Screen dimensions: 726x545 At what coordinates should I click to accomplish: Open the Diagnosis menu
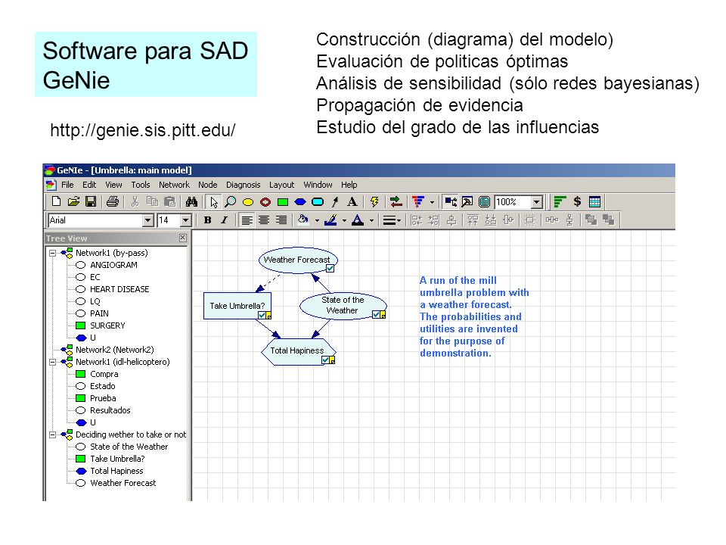pos(243,185)
